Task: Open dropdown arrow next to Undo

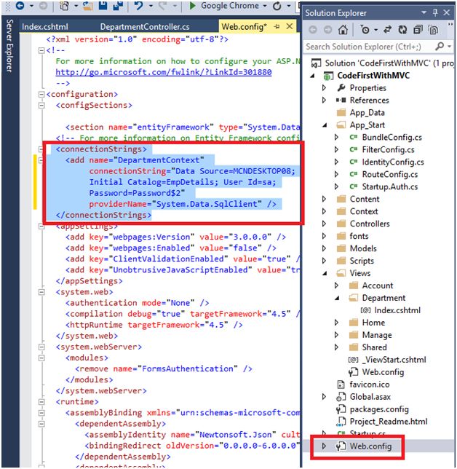Action: click(x=151, y=6)
